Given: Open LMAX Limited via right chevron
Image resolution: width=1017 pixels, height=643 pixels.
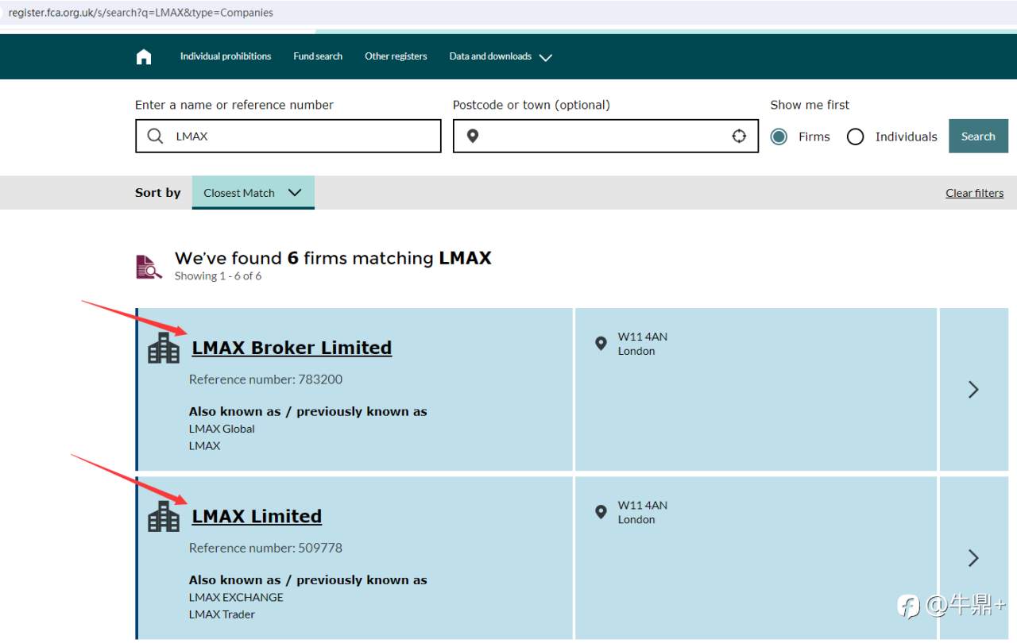Looking at the screenshot, I should [973, 557].
